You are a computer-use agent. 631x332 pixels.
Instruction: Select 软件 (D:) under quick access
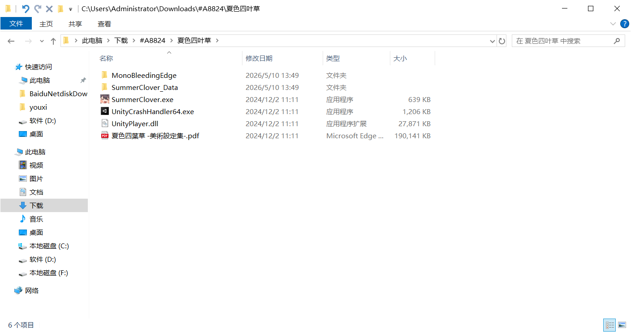[x=43, y=121]
